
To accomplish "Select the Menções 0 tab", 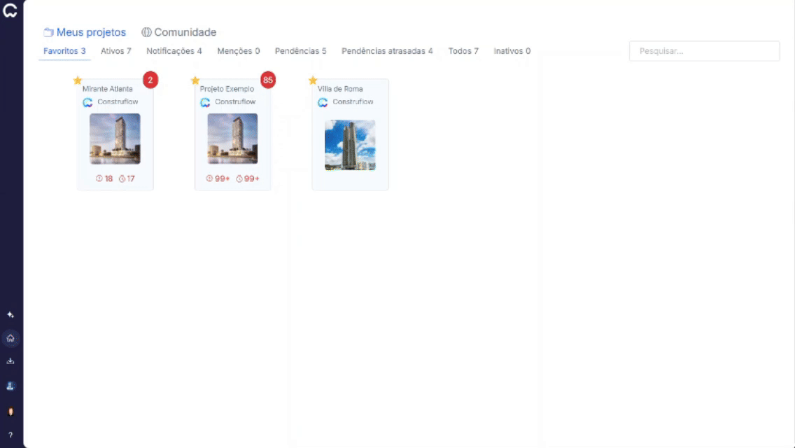I will click(239, 51).
